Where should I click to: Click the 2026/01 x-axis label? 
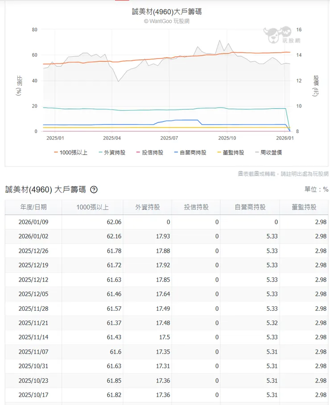(285, 138)
